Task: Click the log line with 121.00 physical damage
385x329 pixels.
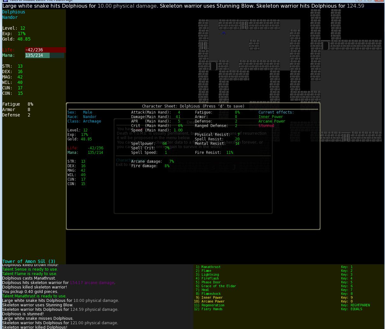Action: [60, 323]
